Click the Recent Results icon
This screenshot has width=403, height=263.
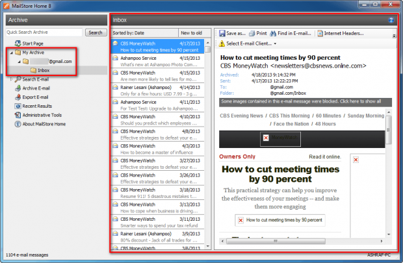click(18, 106)
